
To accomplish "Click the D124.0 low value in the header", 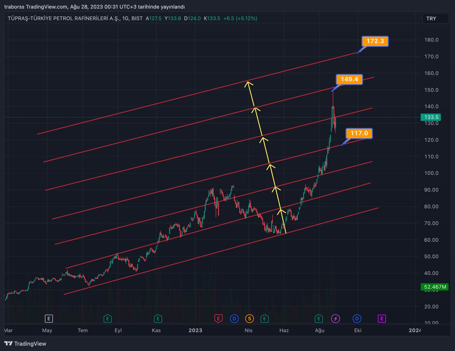I will pos(192,18).
